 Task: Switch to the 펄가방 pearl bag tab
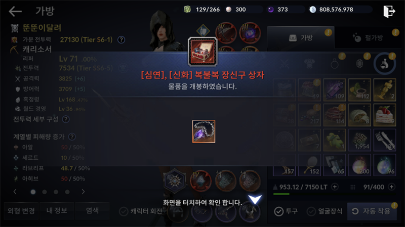(369, 37)
